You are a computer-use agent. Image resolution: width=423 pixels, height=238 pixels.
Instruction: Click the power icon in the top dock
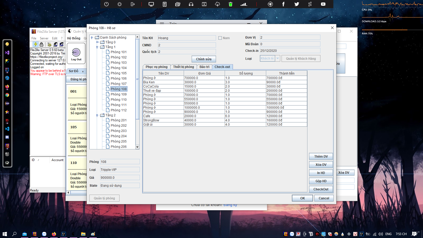coord(106,4)
